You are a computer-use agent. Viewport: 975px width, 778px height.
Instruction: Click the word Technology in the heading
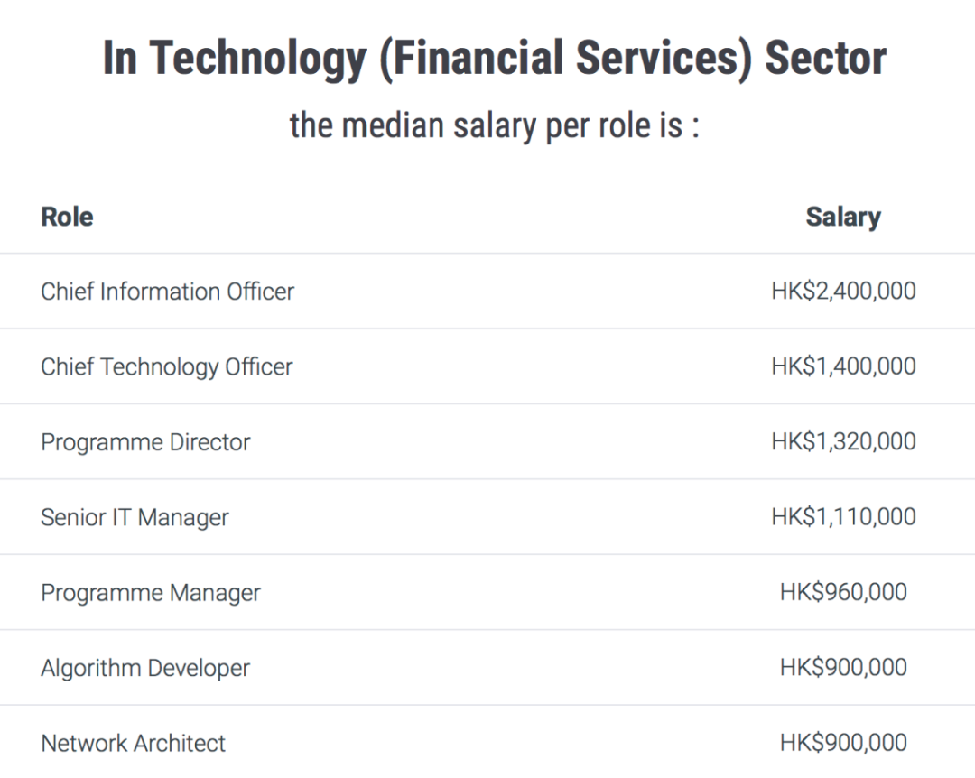[259, 59]
